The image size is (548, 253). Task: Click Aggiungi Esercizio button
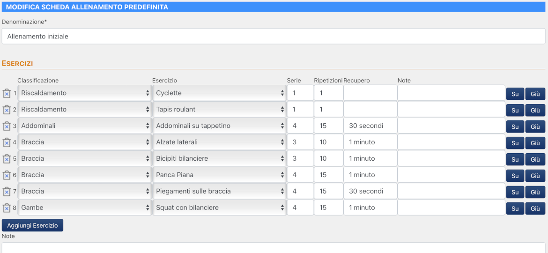[32, 225]
